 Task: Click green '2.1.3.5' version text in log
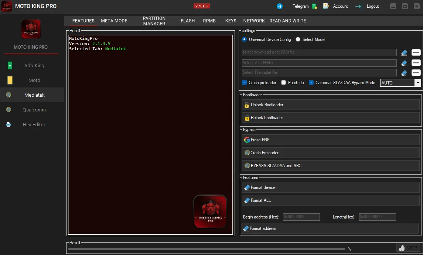(x=101, y=44)
